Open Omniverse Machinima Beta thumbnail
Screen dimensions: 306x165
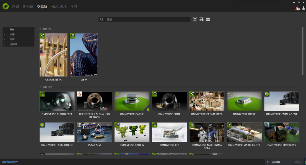207,132
